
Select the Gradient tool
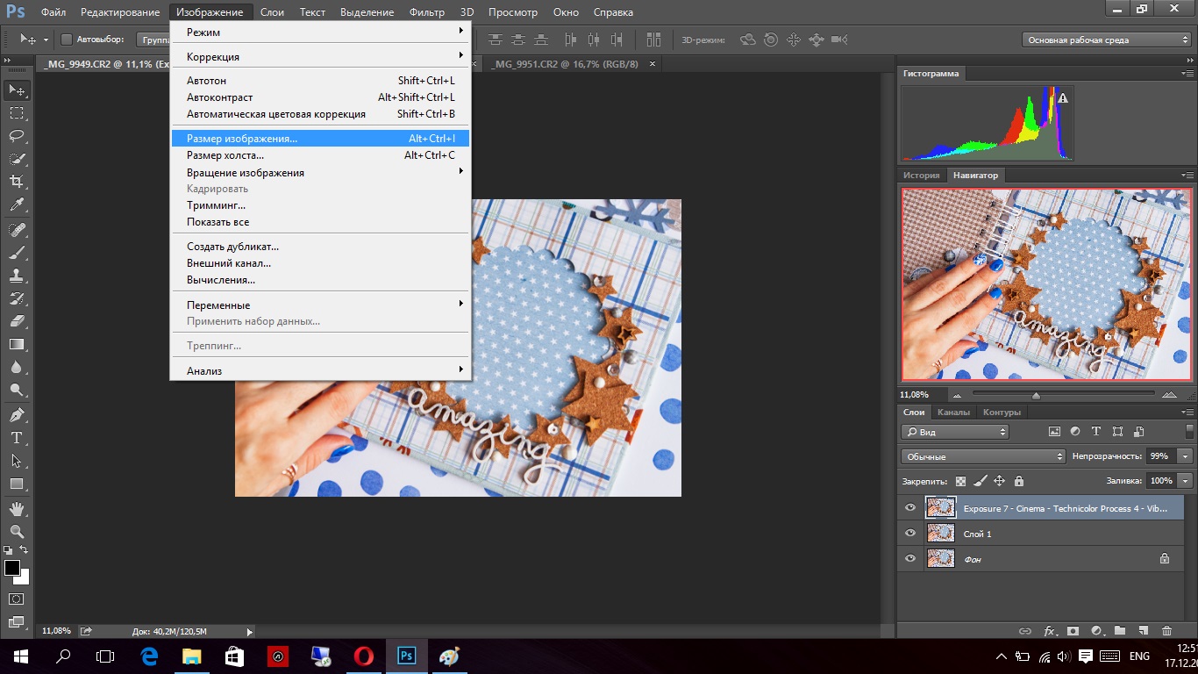pos(17,344)
